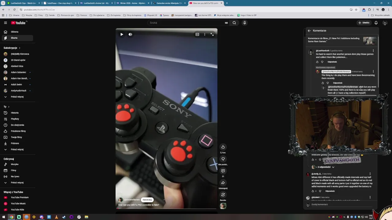Open Muzyka under Odkrywaj
392x220 pixels.
pyautogui.click(x=17, y=164)
